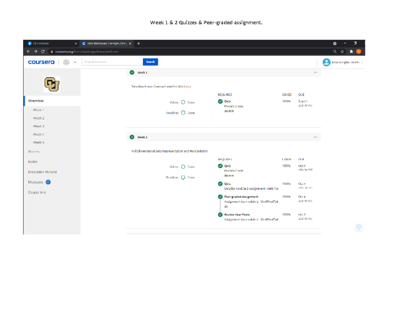Screen dimensions: 418x322
Task: Open the browser extensions puzzle icon
Action: coord(351,52)
